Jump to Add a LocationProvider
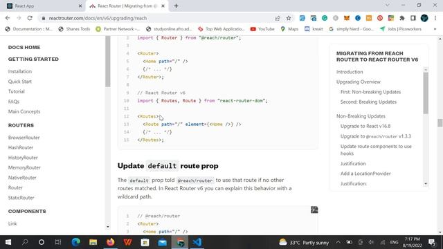The image size is (443, 249). (x=365, y=174)
